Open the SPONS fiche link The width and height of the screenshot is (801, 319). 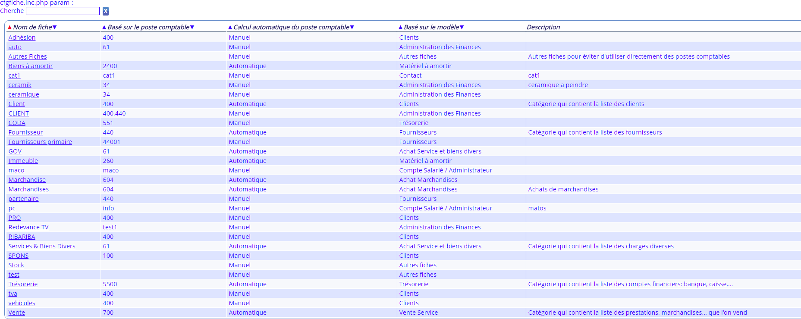[19, 256]
